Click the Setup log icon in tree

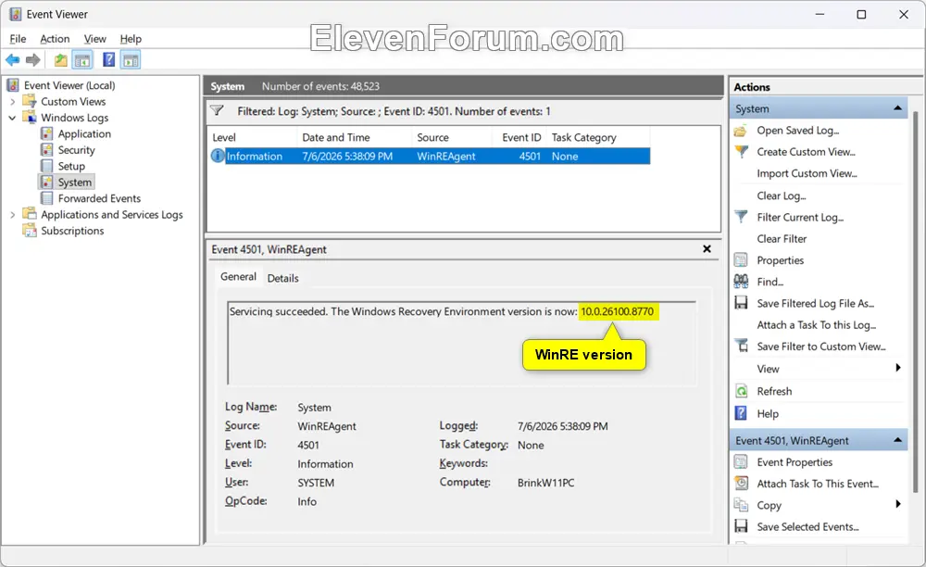point(46,166)
